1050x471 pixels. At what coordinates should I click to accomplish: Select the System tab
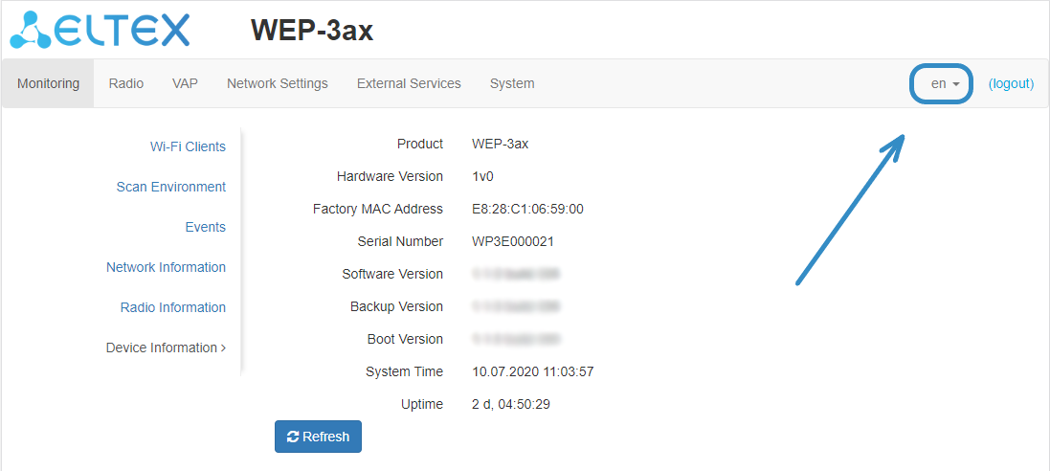[512, 83]
